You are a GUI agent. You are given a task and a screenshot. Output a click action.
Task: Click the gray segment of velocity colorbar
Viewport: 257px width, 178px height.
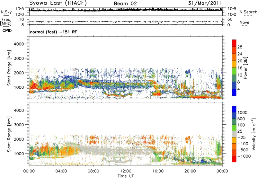point(234,134)
